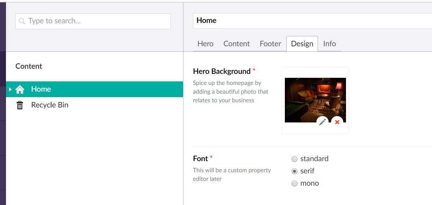Click the Home page name field

click(x=312, y=21)
